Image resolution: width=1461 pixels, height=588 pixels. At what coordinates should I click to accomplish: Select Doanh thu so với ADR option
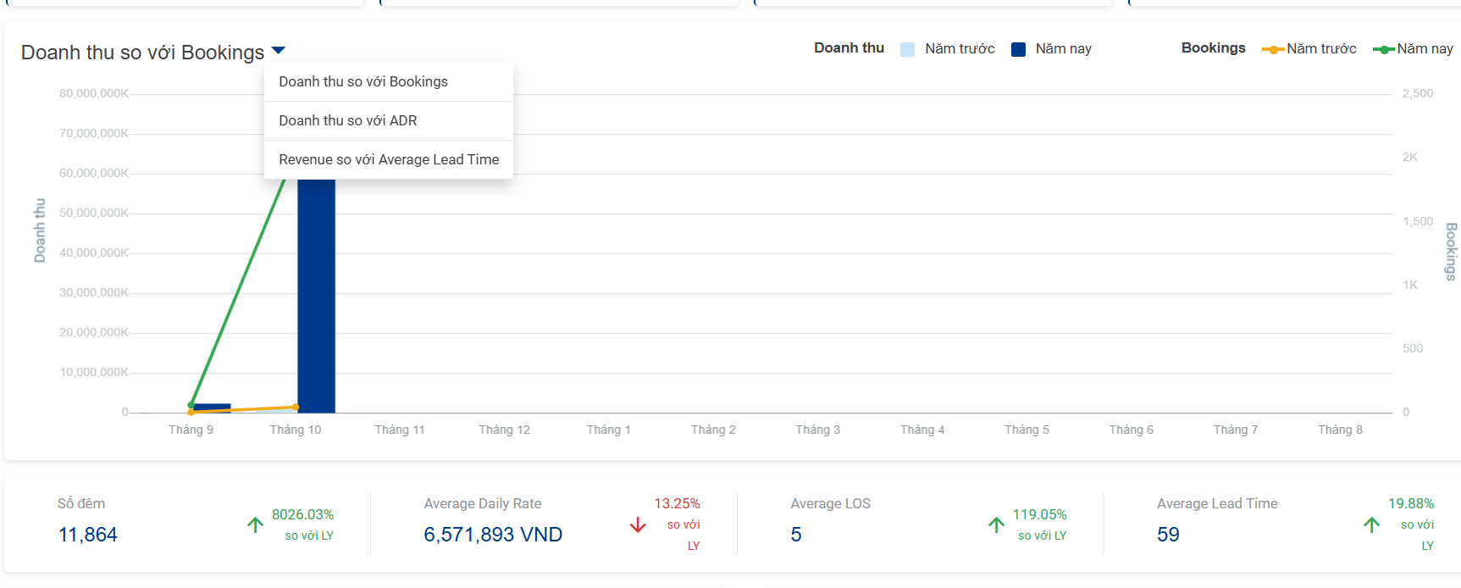(389, 120)
